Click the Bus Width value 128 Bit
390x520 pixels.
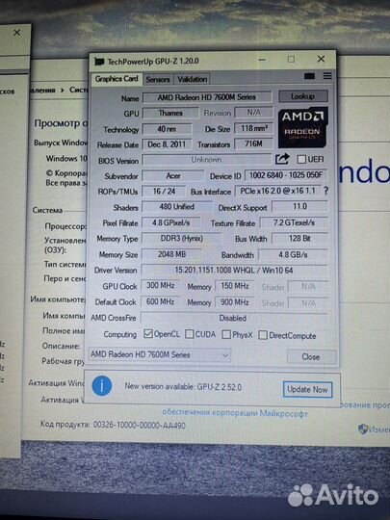click(299, 238)
